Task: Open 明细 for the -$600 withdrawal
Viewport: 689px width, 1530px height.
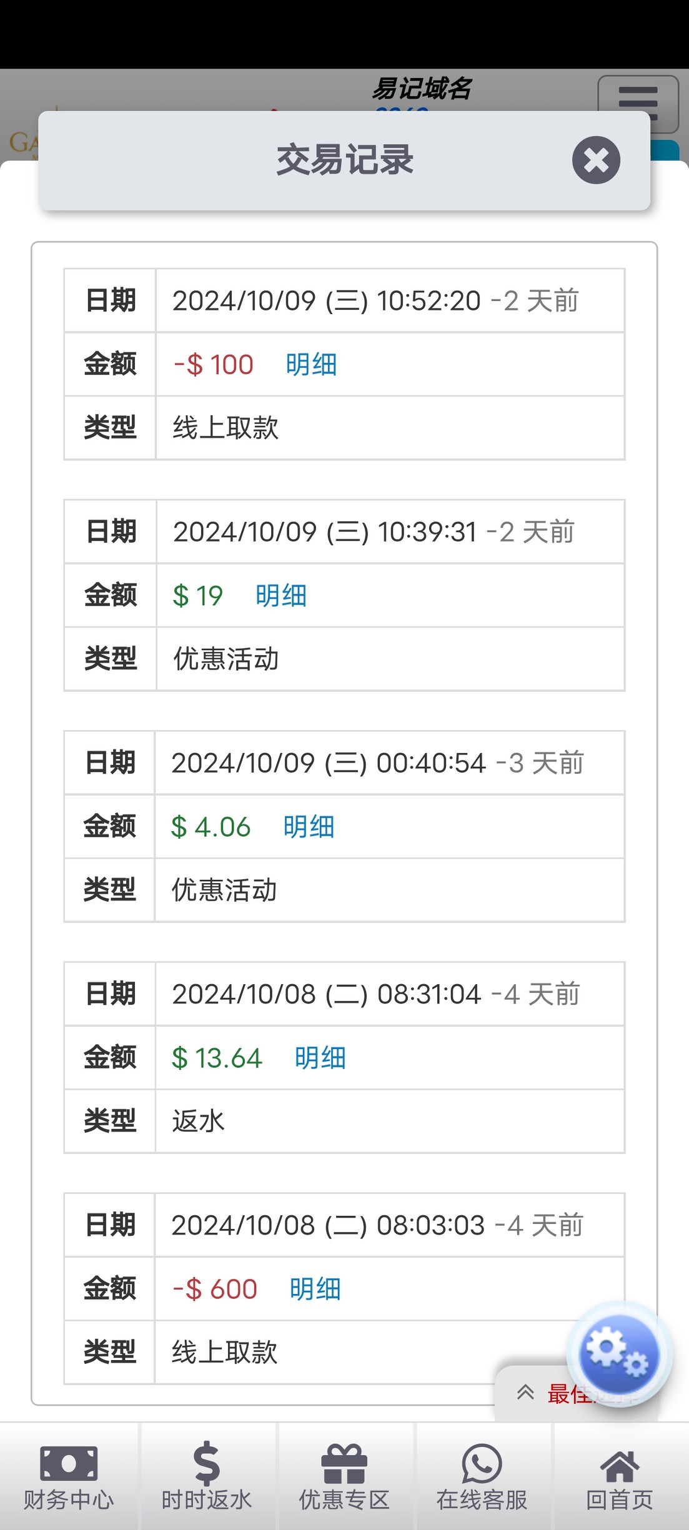Action: [x=315, y=1289]
